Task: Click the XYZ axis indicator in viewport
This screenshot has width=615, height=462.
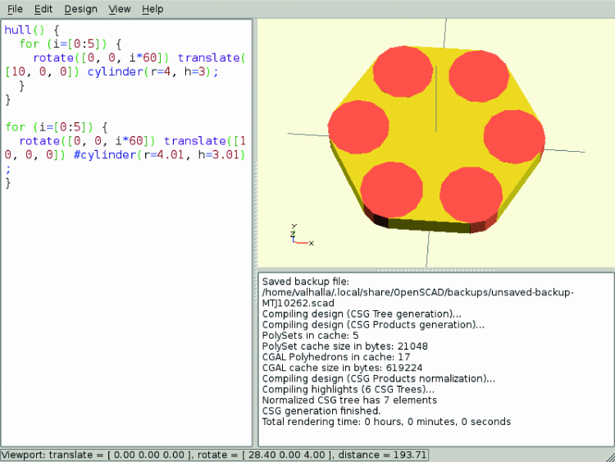Action: point(298,237)
